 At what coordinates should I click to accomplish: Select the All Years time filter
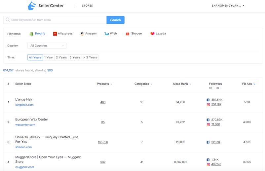coord(35,57)
